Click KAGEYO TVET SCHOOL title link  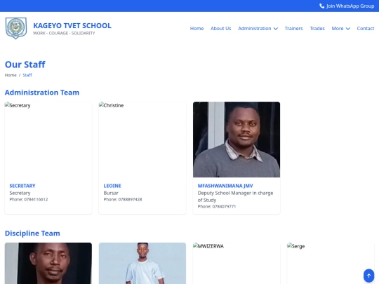72,26
